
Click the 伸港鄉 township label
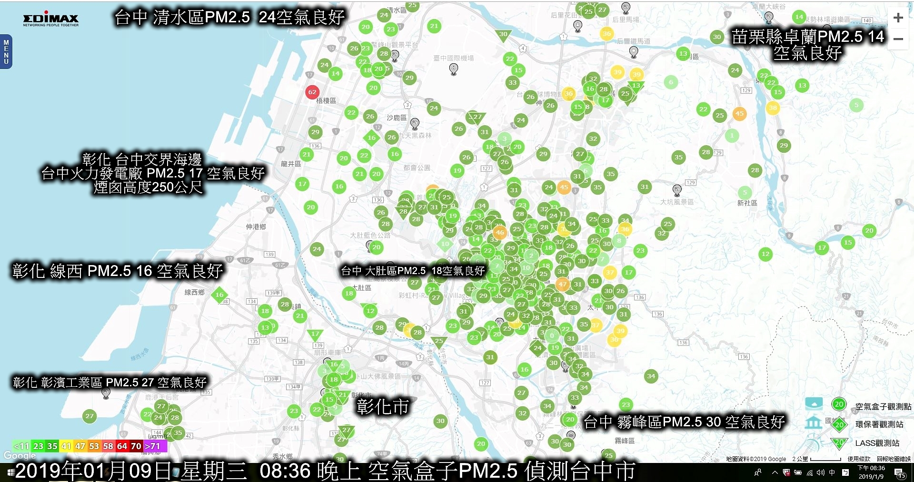(x=256, y=226)
